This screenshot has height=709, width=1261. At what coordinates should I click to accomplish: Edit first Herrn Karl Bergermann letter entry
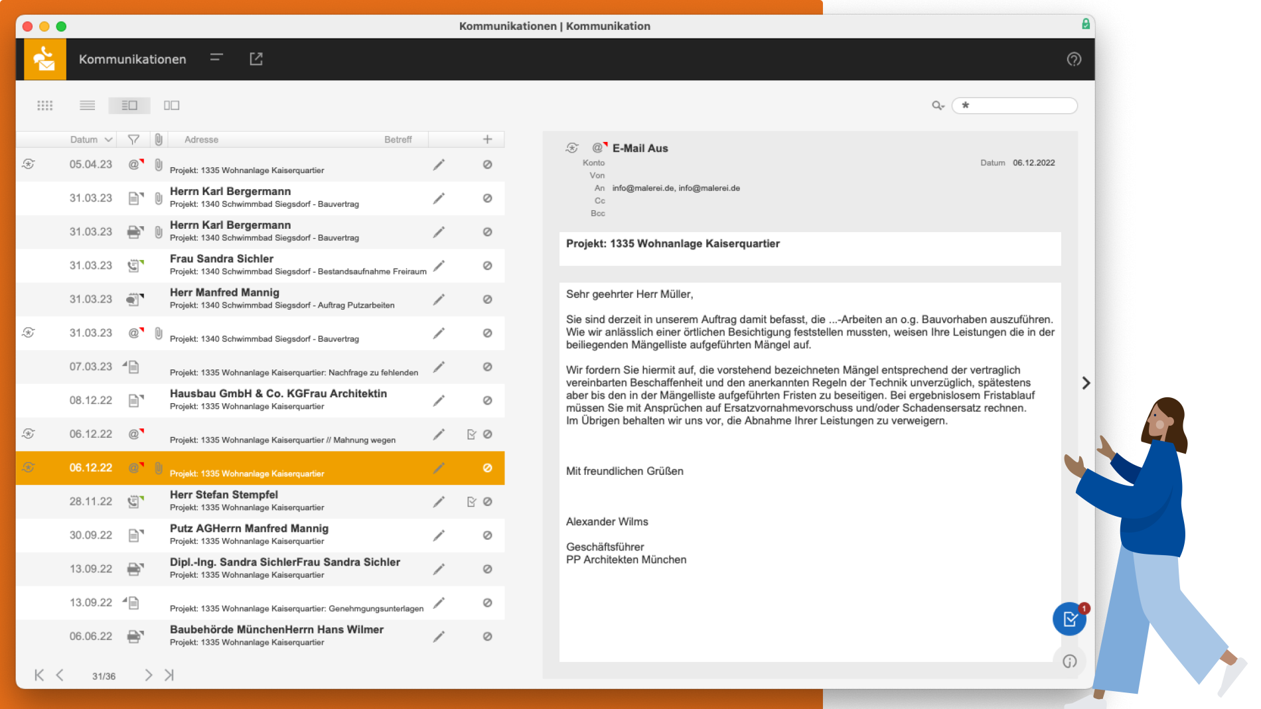coord(439,198)
